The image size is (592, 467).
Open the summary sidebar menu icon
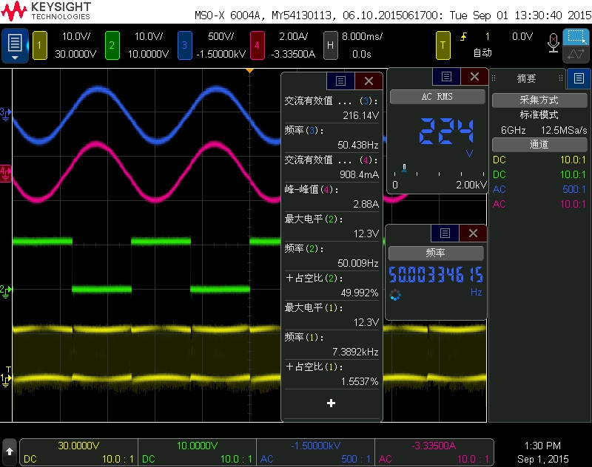click(579, 78)
